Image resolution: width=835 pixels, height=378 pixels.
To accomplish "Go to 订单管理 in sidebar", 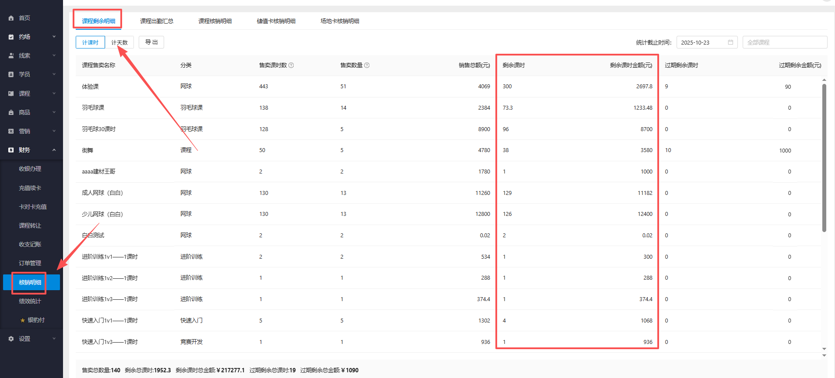I will (x=30, y=263).
